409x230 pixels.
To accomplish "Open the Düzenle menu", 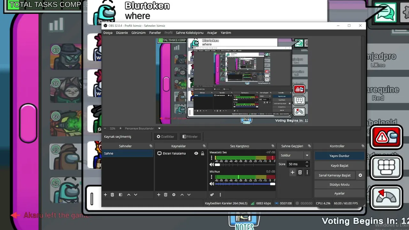I will click(122, 33).
